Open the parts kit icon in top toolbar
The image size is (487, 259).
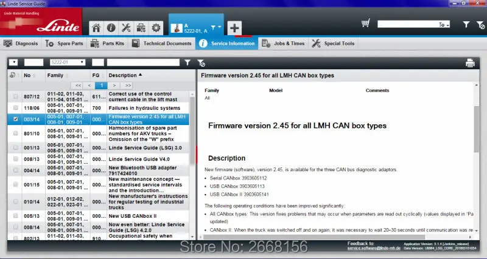point(141,28)
